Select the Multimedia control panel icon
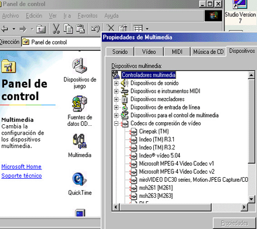257x229 pixels. tap(80, 146)
